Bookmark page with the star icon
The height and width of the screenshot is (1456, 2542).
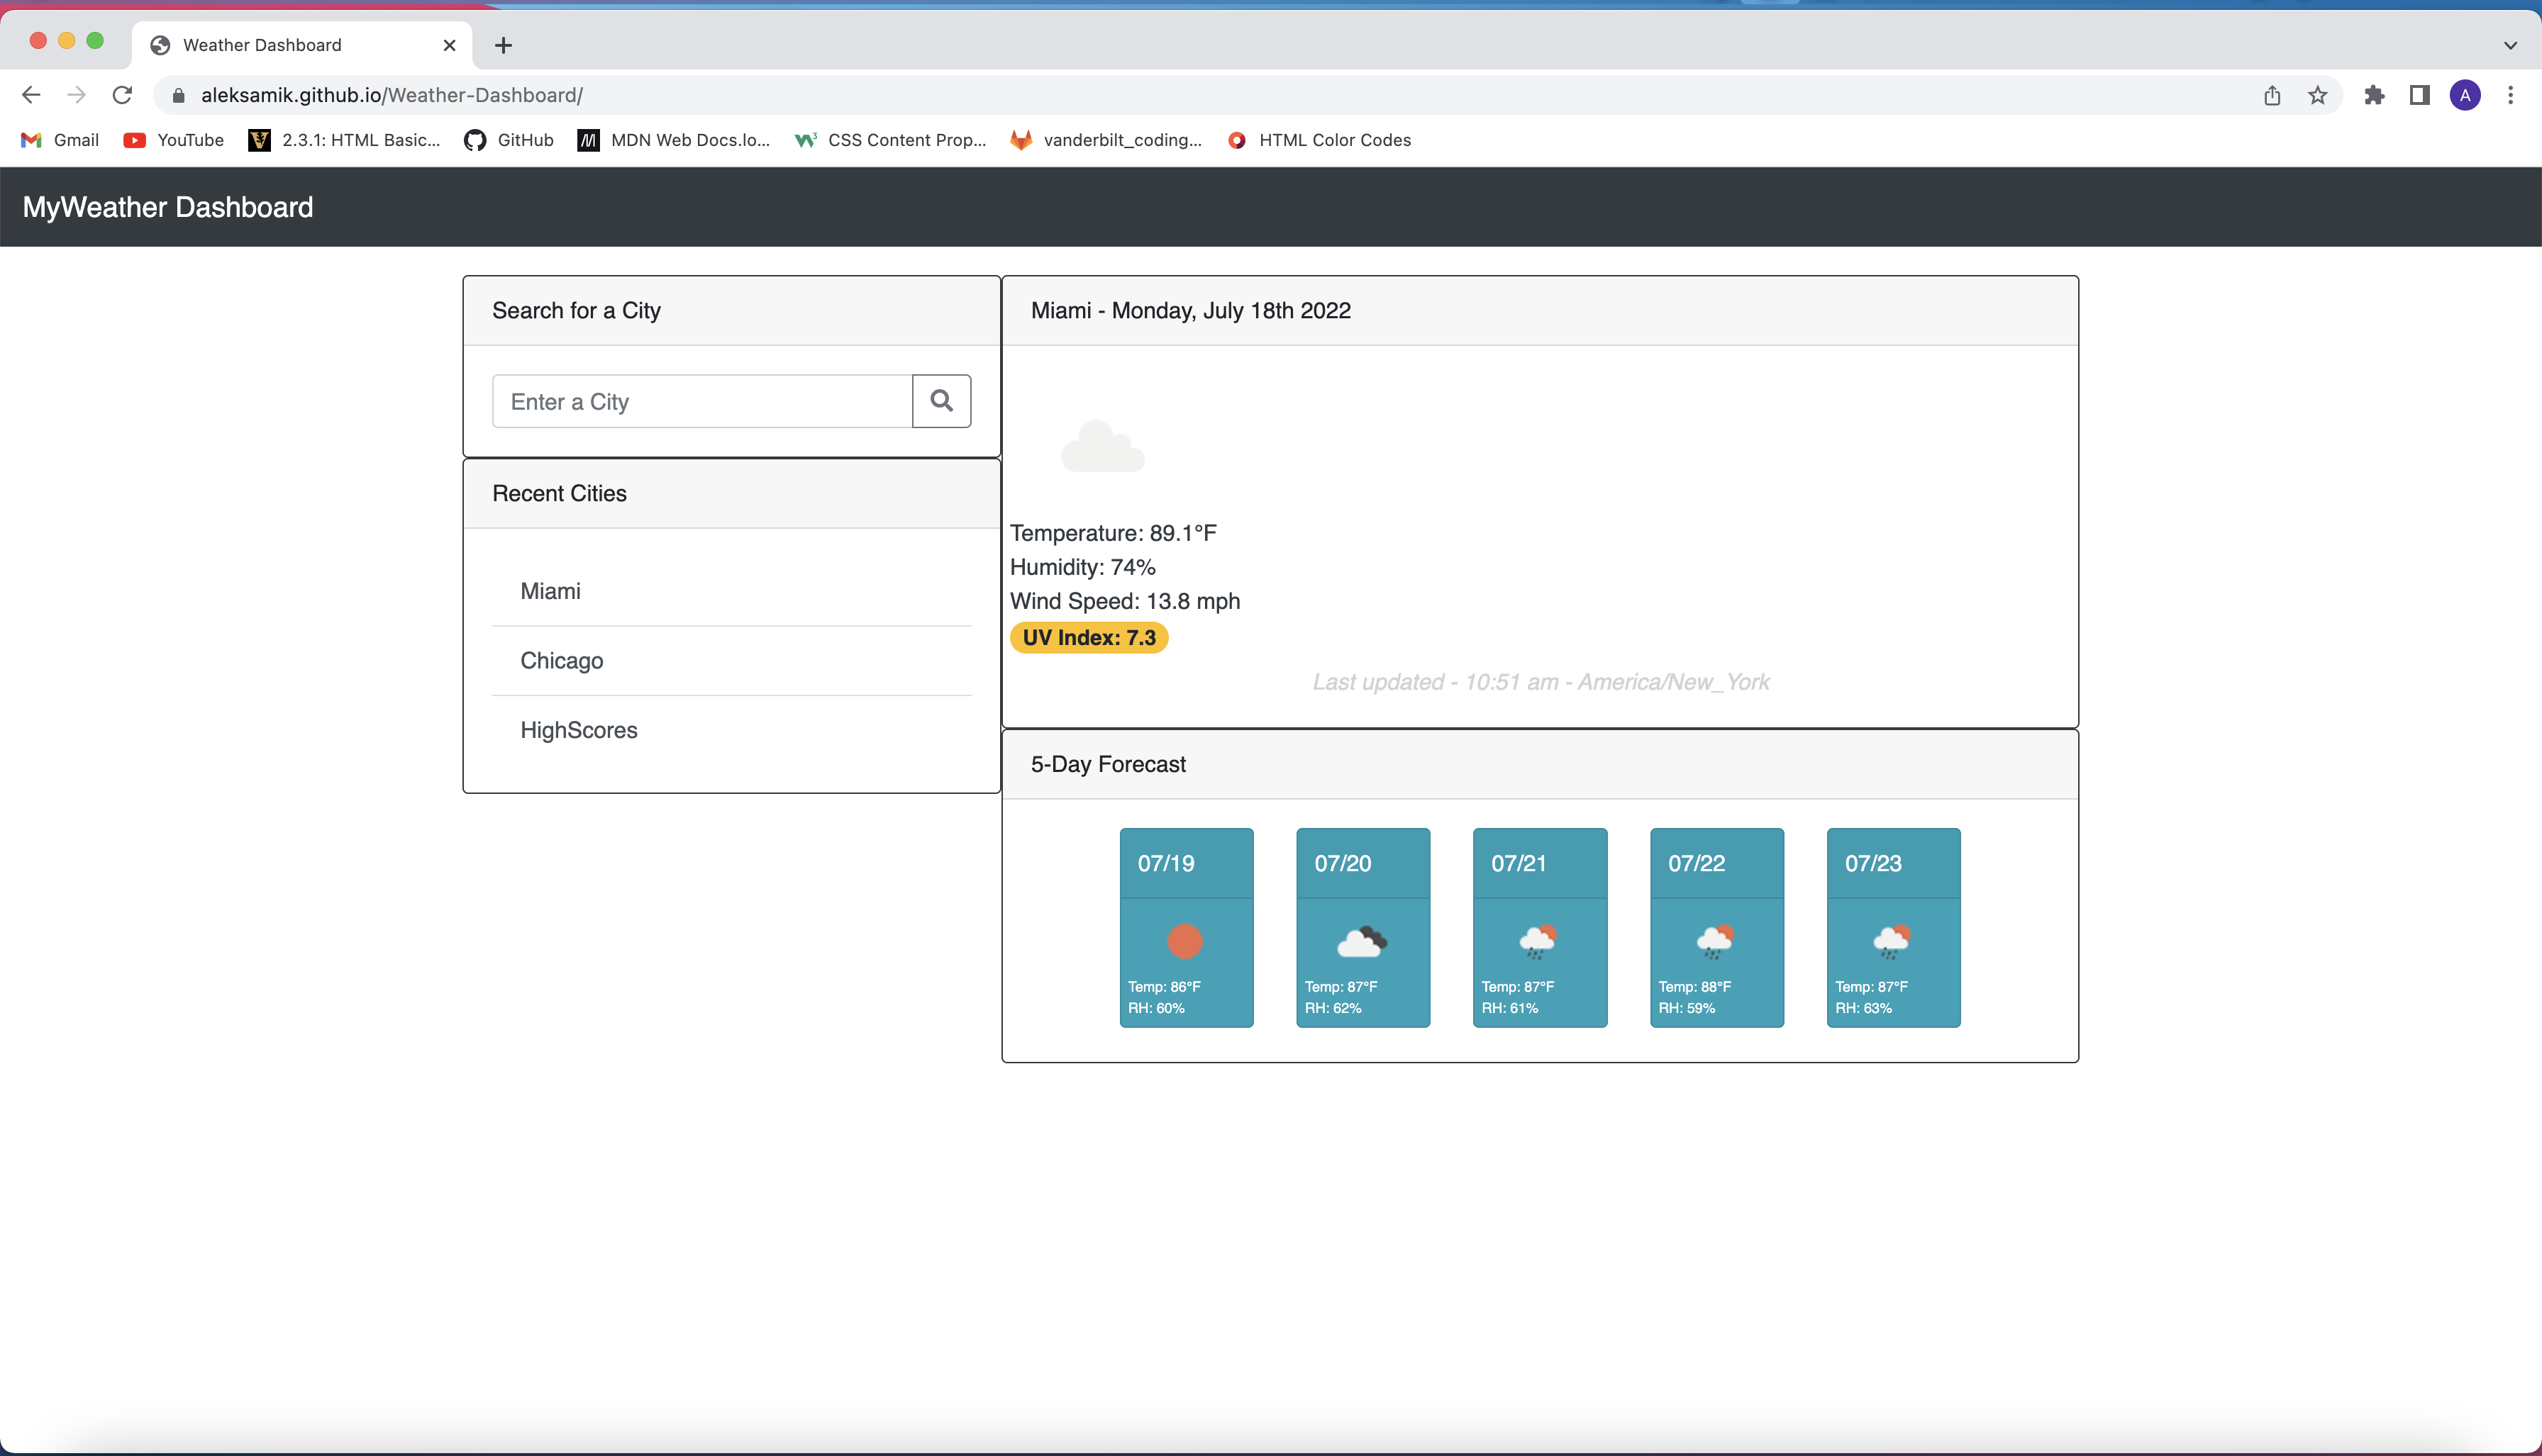[2317, 95]
